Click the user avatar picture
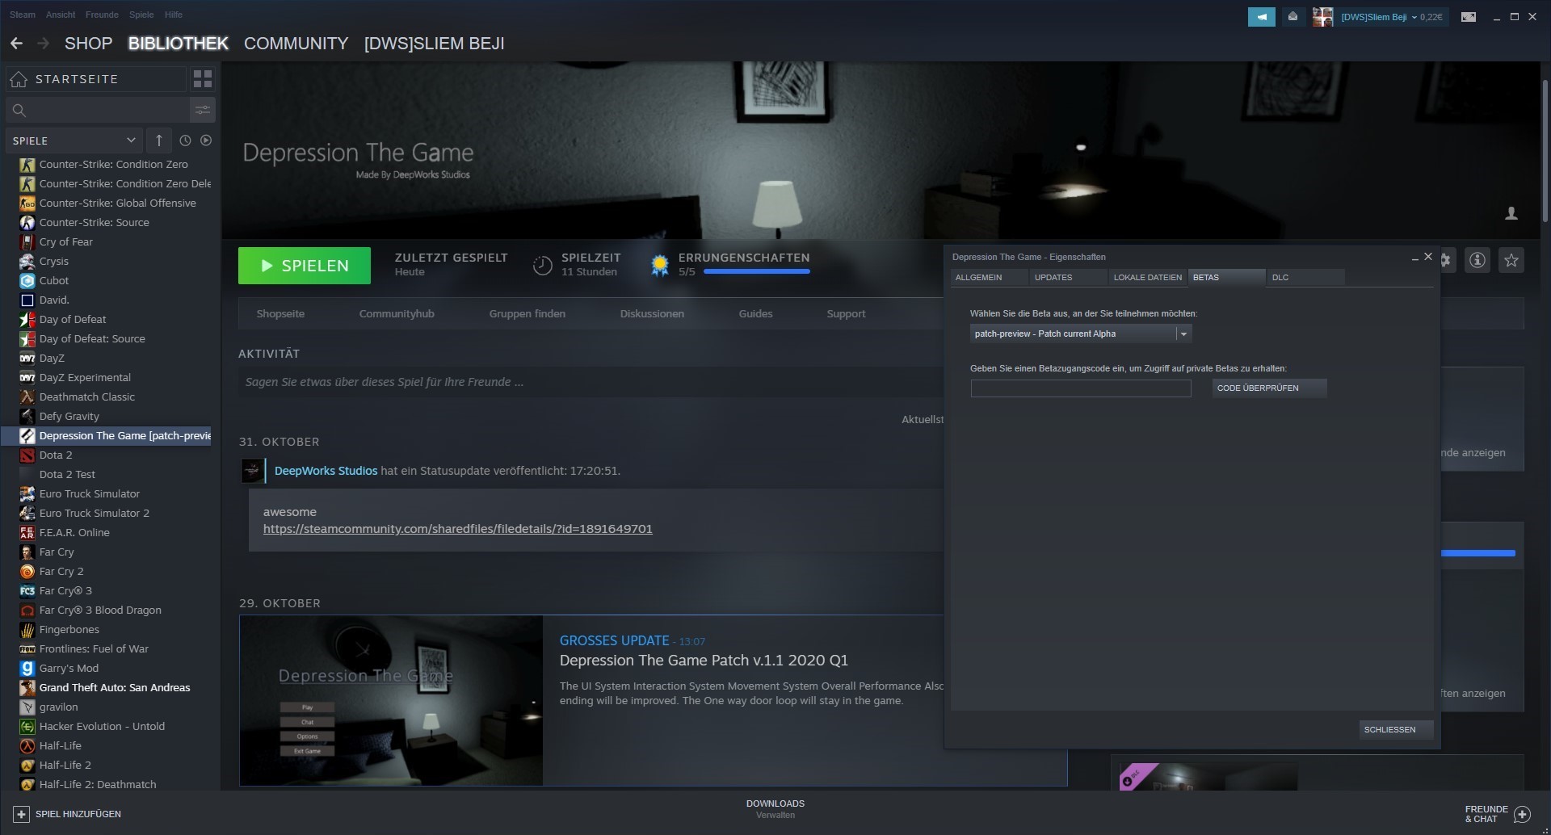Screen dimensions: 1551x835 (x=1322, y=16)
